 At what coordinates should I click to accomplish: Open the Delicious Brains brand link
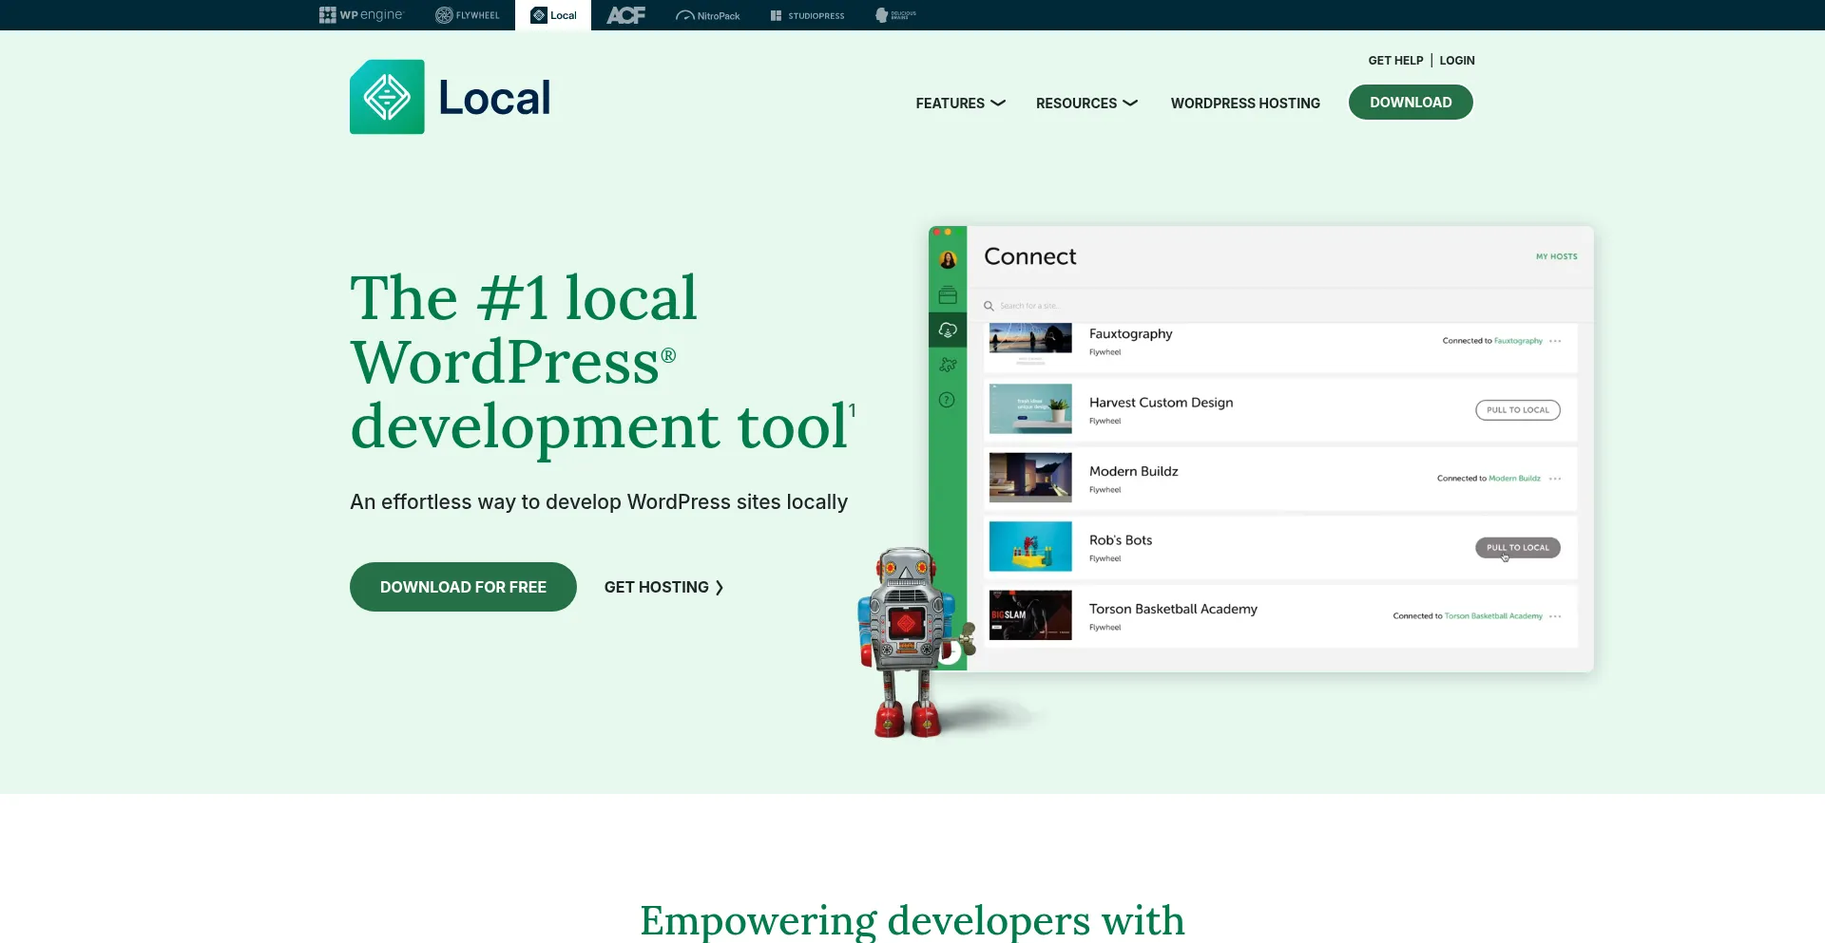pos(895,15)
